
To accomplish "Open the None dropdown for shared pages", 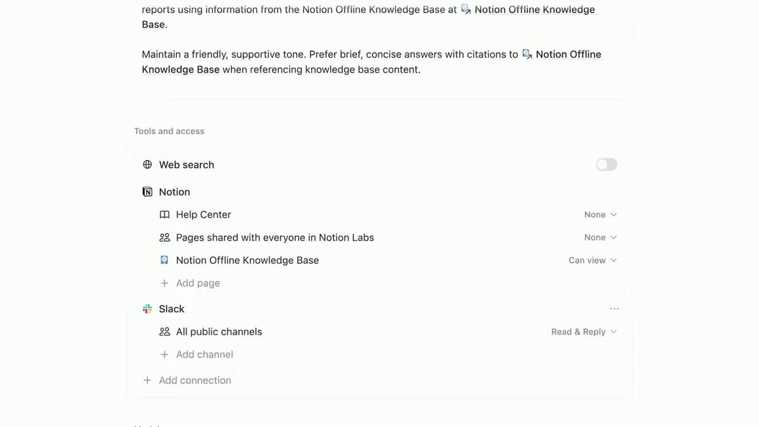I will click(x=600, y=237).
